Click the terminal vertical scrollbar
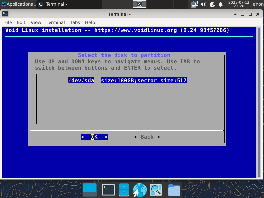This screenshot has height=198, width=264. pos(259,102)
